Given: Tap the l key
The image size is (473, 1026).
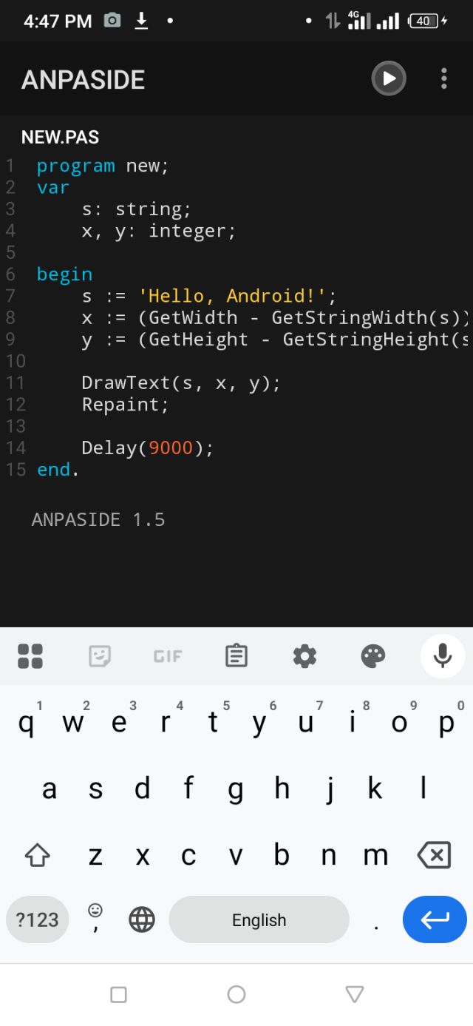Looking at the screenshot, I should tap(423, 789).
